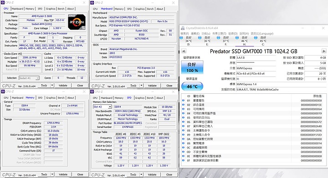Open the 佈景主題(T) menu
The width and height of the screenshot is (328, 178).
point(219,33)
